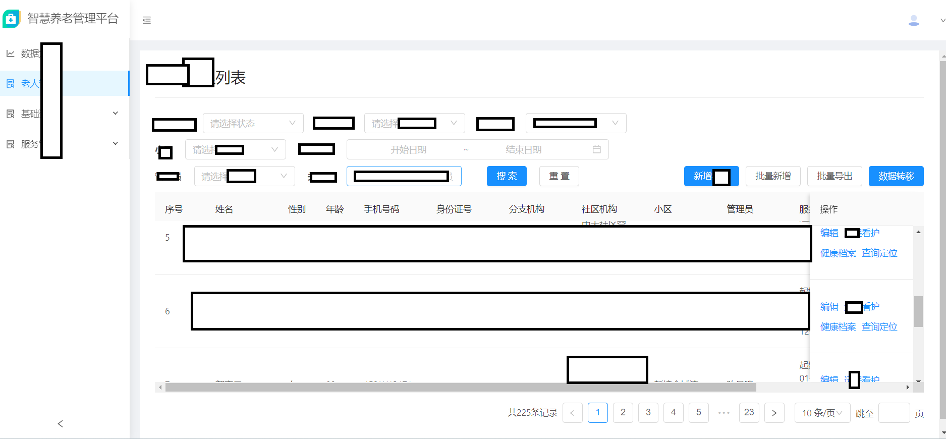Image resolution: width=946 pixels, height=439 pixels.
Task: Click the 社区机构 column header
Action: [x=599, y=209]
